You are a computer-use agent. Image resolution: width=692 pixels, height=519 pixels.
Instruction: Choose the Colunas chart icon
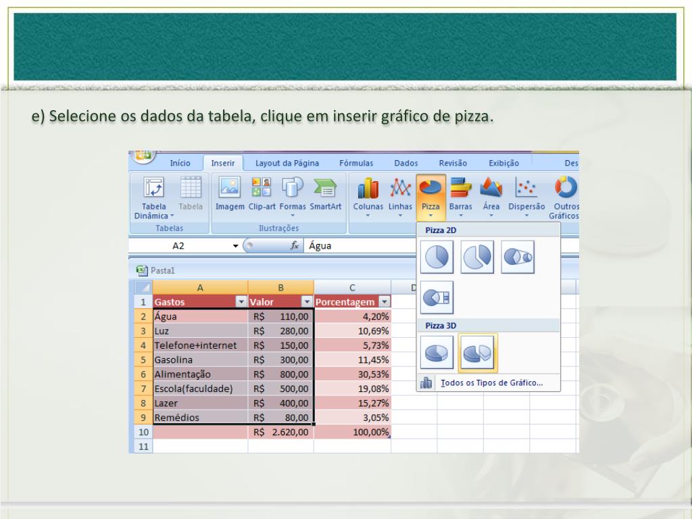click(x=368, y=188)
